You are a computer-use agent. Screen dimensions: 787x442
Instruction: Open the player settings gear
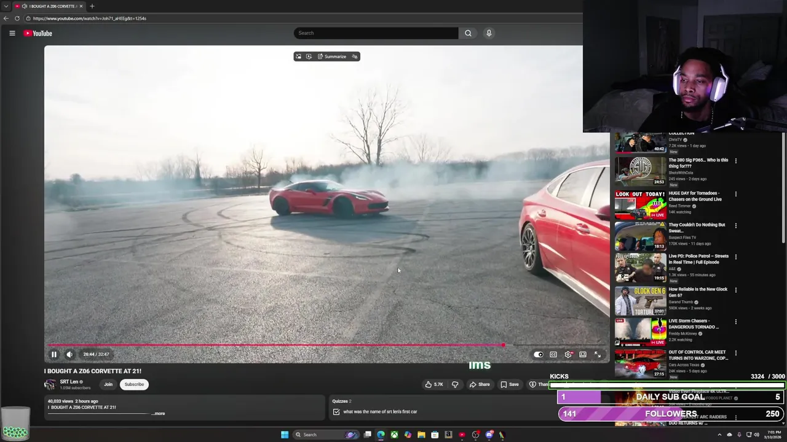[x=568, y=354]
